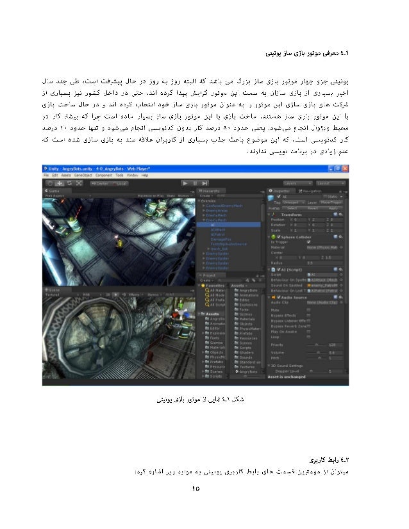Toggle the Mute checkbox
The width and height of the screenshot is (409, 529).
pos(308,310)
